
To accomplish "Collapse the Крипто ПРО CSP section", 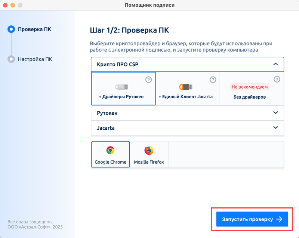I will click(x=275, y=64).
